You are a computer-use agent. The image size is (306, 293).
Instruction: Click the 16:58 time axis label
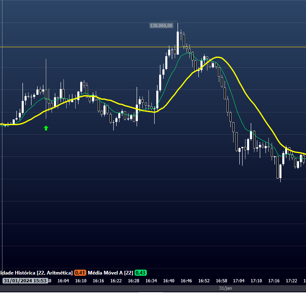coord(221,281)
